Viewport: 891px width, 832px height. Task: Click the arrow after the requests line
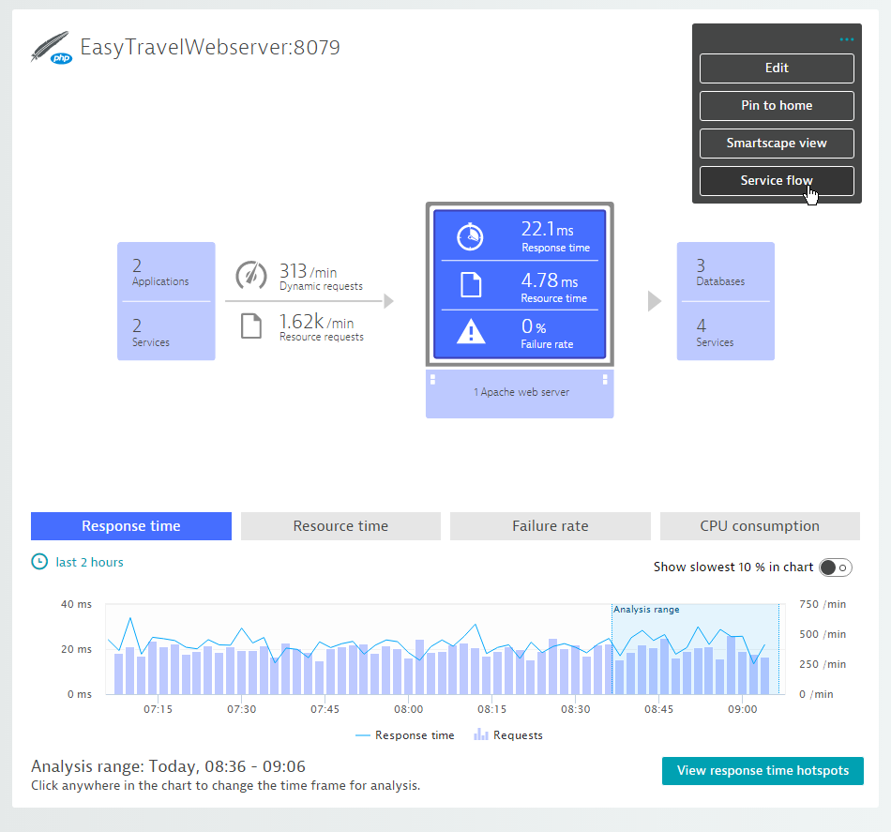[x=388, y=301]
